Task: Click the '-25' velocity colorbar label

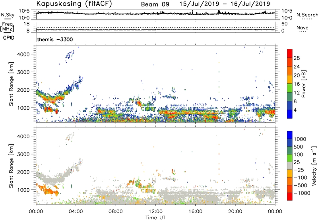Action: point(299,170)
